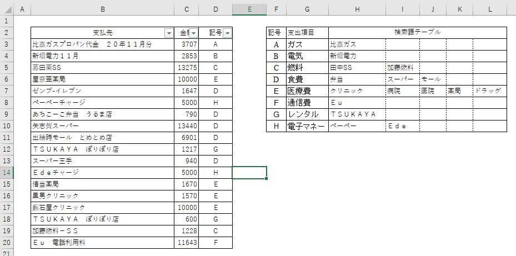This screenshot has height=256, width=516.
Task: Select column H header
Action: point(357,9)
